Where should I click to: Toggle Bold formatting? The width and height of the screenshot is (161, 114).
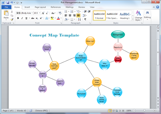[x=18, y=18]
